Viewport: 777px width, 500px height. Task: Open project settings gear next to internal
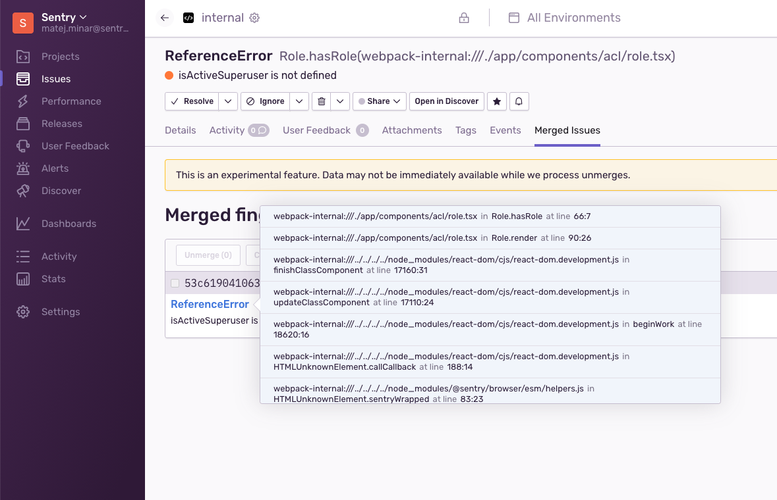pos(254,18)
